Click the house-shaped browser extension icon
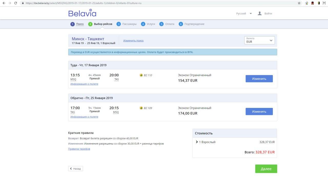 pos(307,3)
